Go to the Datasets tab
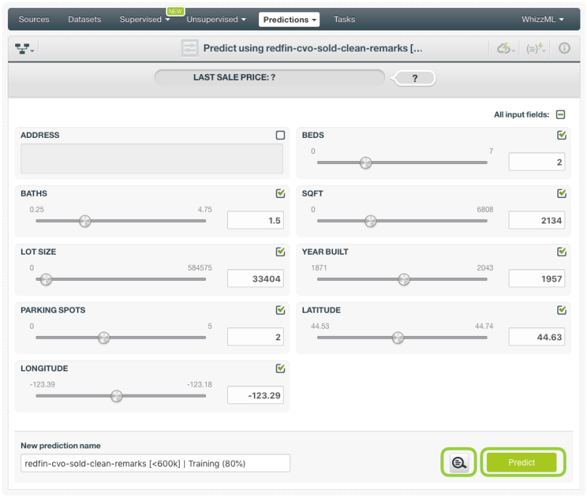Screen dimensions: 587x497 point(84,20)
